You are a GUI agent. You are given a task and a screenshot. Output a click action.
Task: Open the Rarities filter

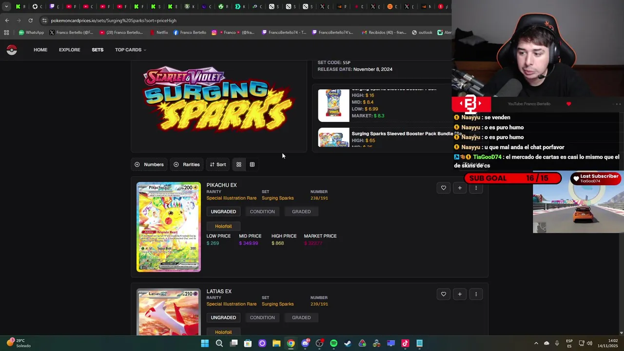(x=187, y=164)
